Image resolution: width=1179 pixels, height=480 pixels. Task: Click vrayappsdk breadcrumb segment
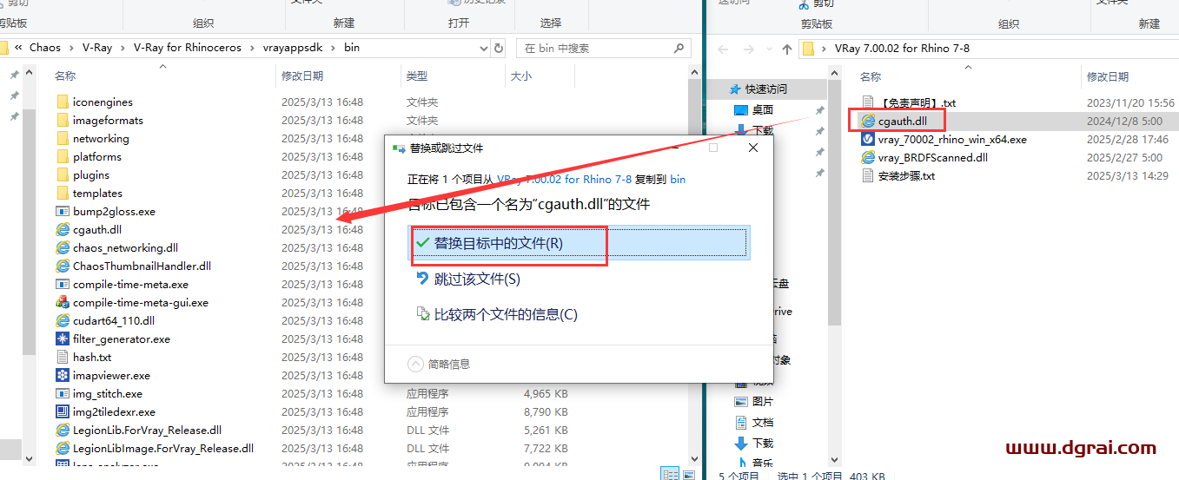292,48
